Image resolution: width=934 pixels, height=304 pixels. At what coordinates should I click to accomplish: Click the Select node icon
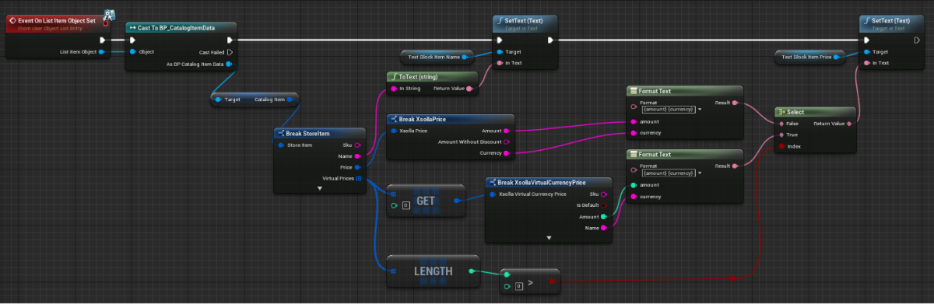coord(781,112)
